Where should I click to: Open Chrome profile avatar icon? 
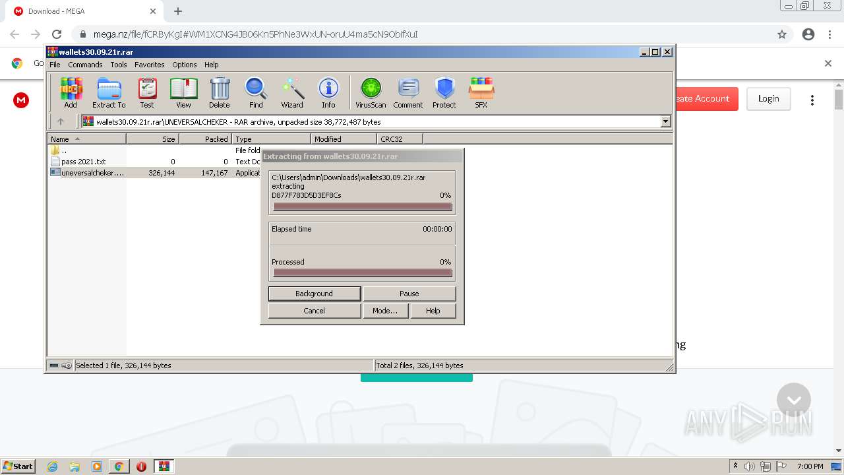808,34
